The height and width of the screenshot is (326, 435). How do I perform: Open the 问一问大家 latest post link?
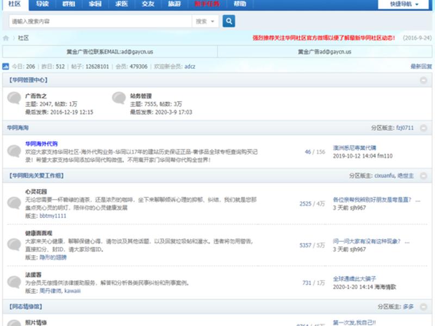point(366,241)
